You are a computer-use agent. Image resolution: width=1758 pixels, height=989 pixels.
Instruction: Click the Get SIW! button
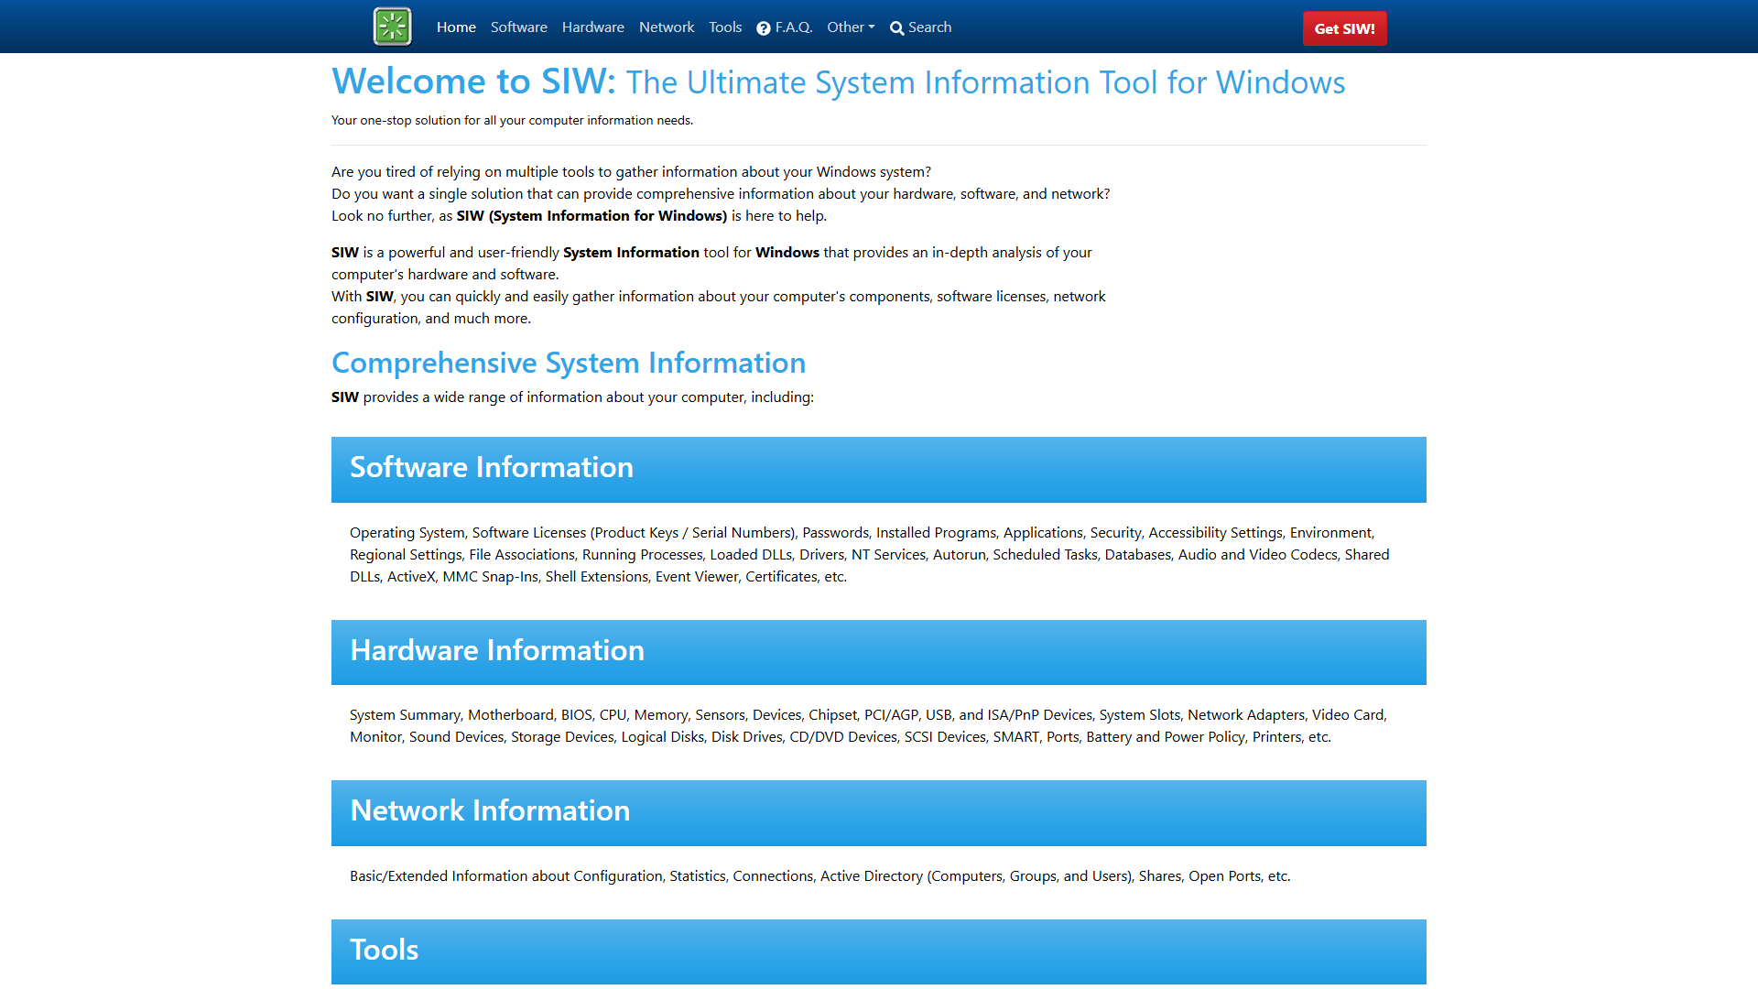coord(1344,28)
